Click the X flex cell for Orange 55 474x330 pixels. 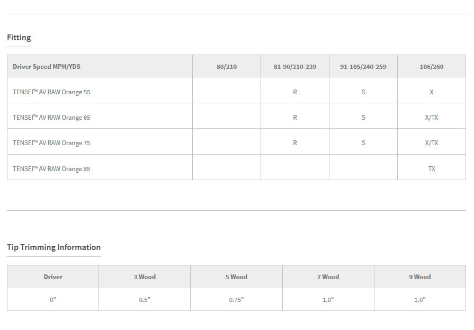click(432, 92)
